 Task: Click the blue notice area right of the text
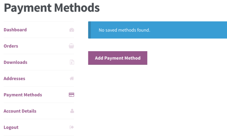tap(190, 30)
